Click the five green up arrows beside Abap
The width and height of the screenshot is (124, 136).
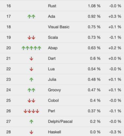(x=31, y=48)
